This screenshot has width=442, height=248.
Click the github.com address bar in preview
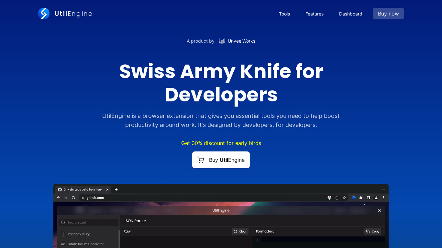click(x=214, y=198)
